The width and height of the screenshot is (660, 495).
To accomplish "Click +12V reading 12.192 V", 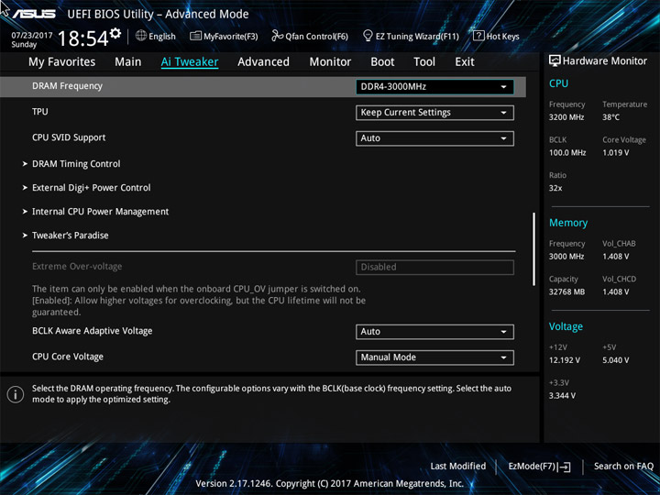I will tap(564, 360).
